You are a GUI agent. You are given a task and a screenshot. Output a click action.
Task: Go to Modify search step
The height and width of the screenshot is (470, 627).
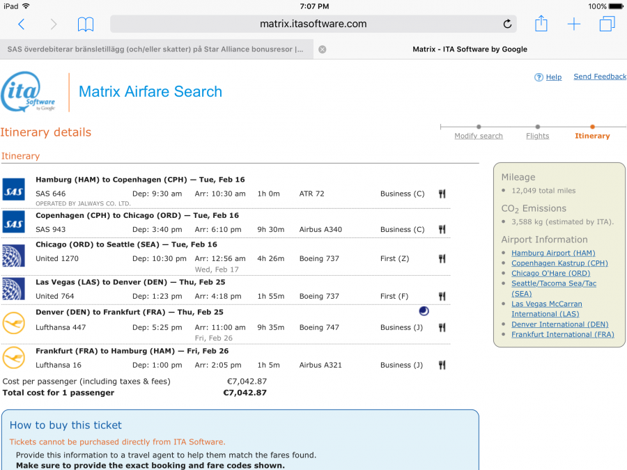[x=478, y=136]
